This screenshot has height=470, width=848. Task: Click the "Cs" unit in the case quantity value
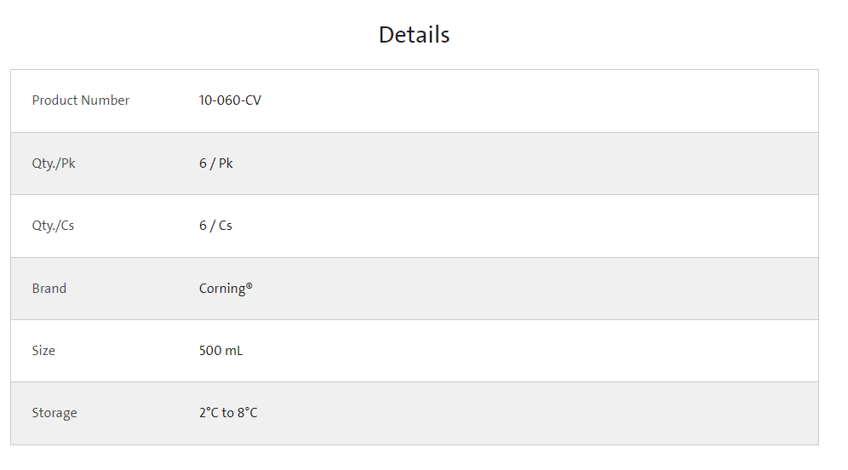click(225, 226)
